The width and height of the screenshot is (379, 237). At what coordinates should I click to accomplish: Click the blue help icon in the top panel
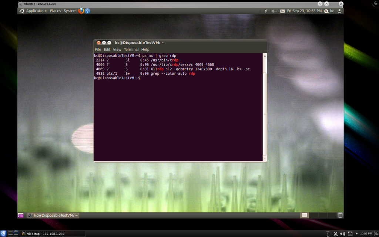(87, 11)
